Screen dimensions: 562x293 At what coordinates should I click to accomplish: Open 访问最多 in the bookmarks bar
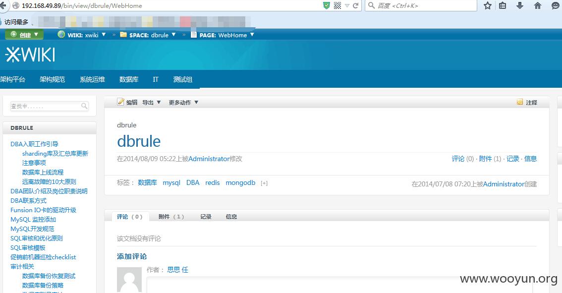point(16,22)
